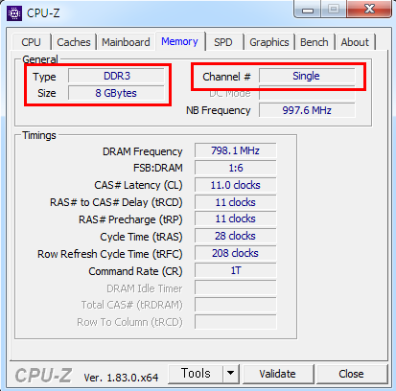Click the CAS# Latency (CL) label
Viewport: 396px width, 391px height.
tap(138, 185)
